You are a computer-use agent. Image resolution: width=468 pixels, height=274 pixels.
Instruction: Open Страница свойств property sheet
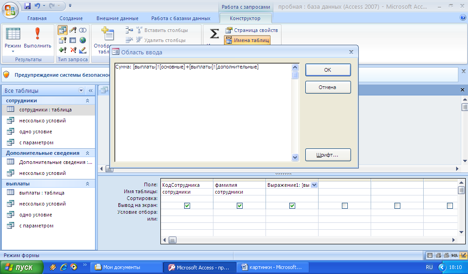pyautogui.click(x=252, y=30)
